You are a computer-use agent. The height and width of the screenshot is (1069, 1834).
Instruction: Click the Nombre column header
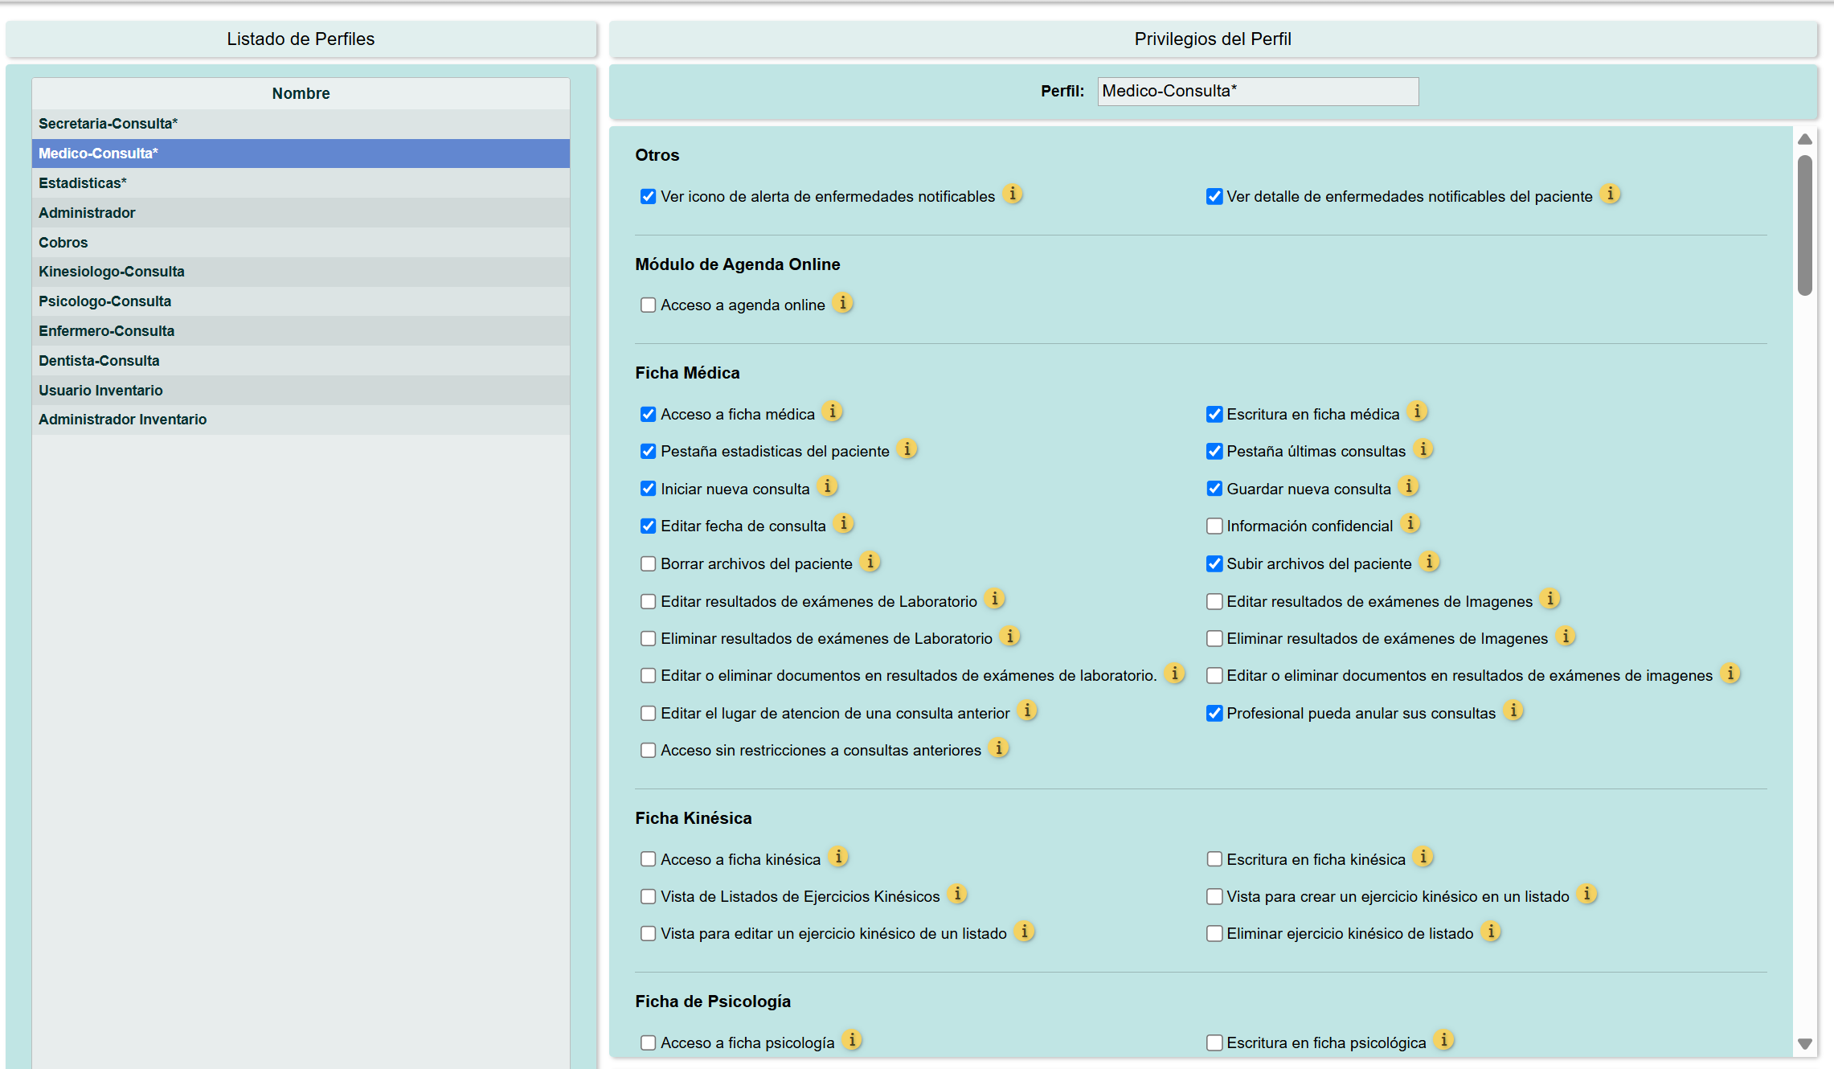pyautogui.click(x=301, y=93)
